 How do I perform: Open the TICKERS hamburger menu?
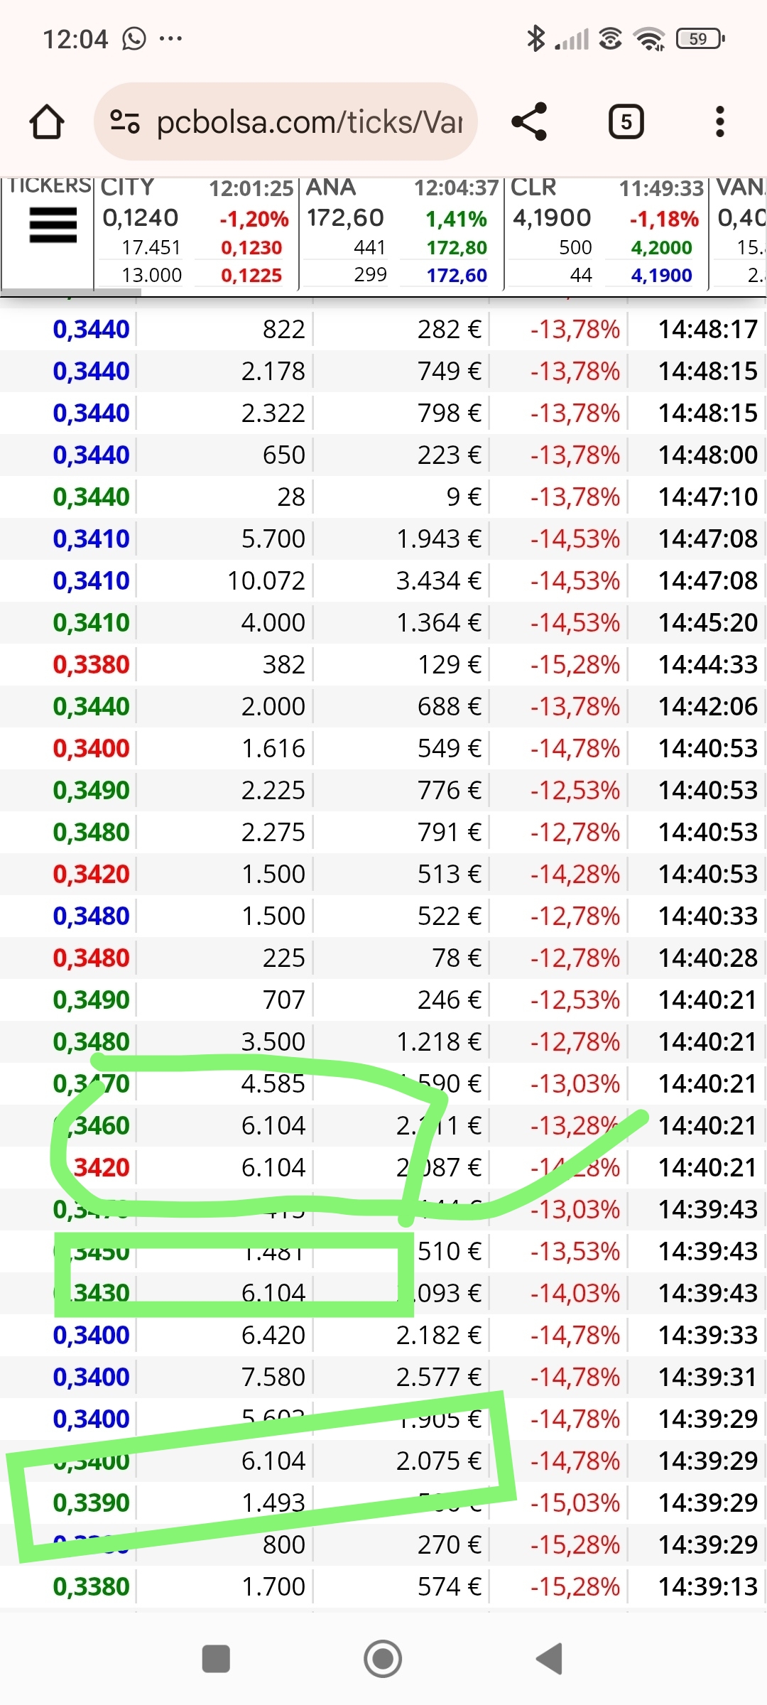[53, 225]
